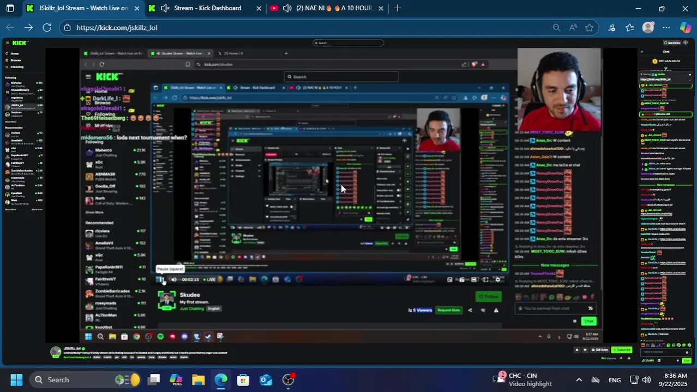This screenshot has width=697, height=392.
Task: Expand Following list with Show More
Action: point(11,121)
